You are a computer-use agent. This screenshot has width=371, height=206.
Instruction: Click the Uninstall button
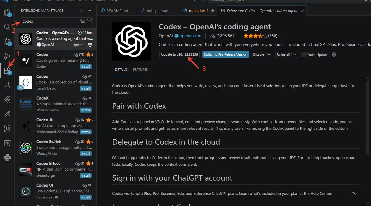[x=283, y=54]
